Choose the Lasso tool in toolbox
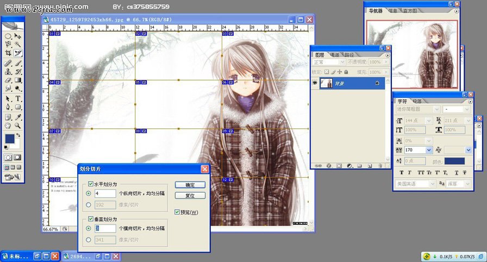 (8, 45)
